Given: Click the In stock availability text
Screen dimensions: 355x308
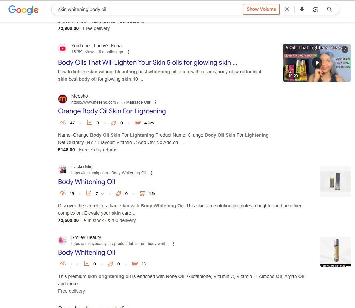Looking at the screenshot, I should click(96, 220).
